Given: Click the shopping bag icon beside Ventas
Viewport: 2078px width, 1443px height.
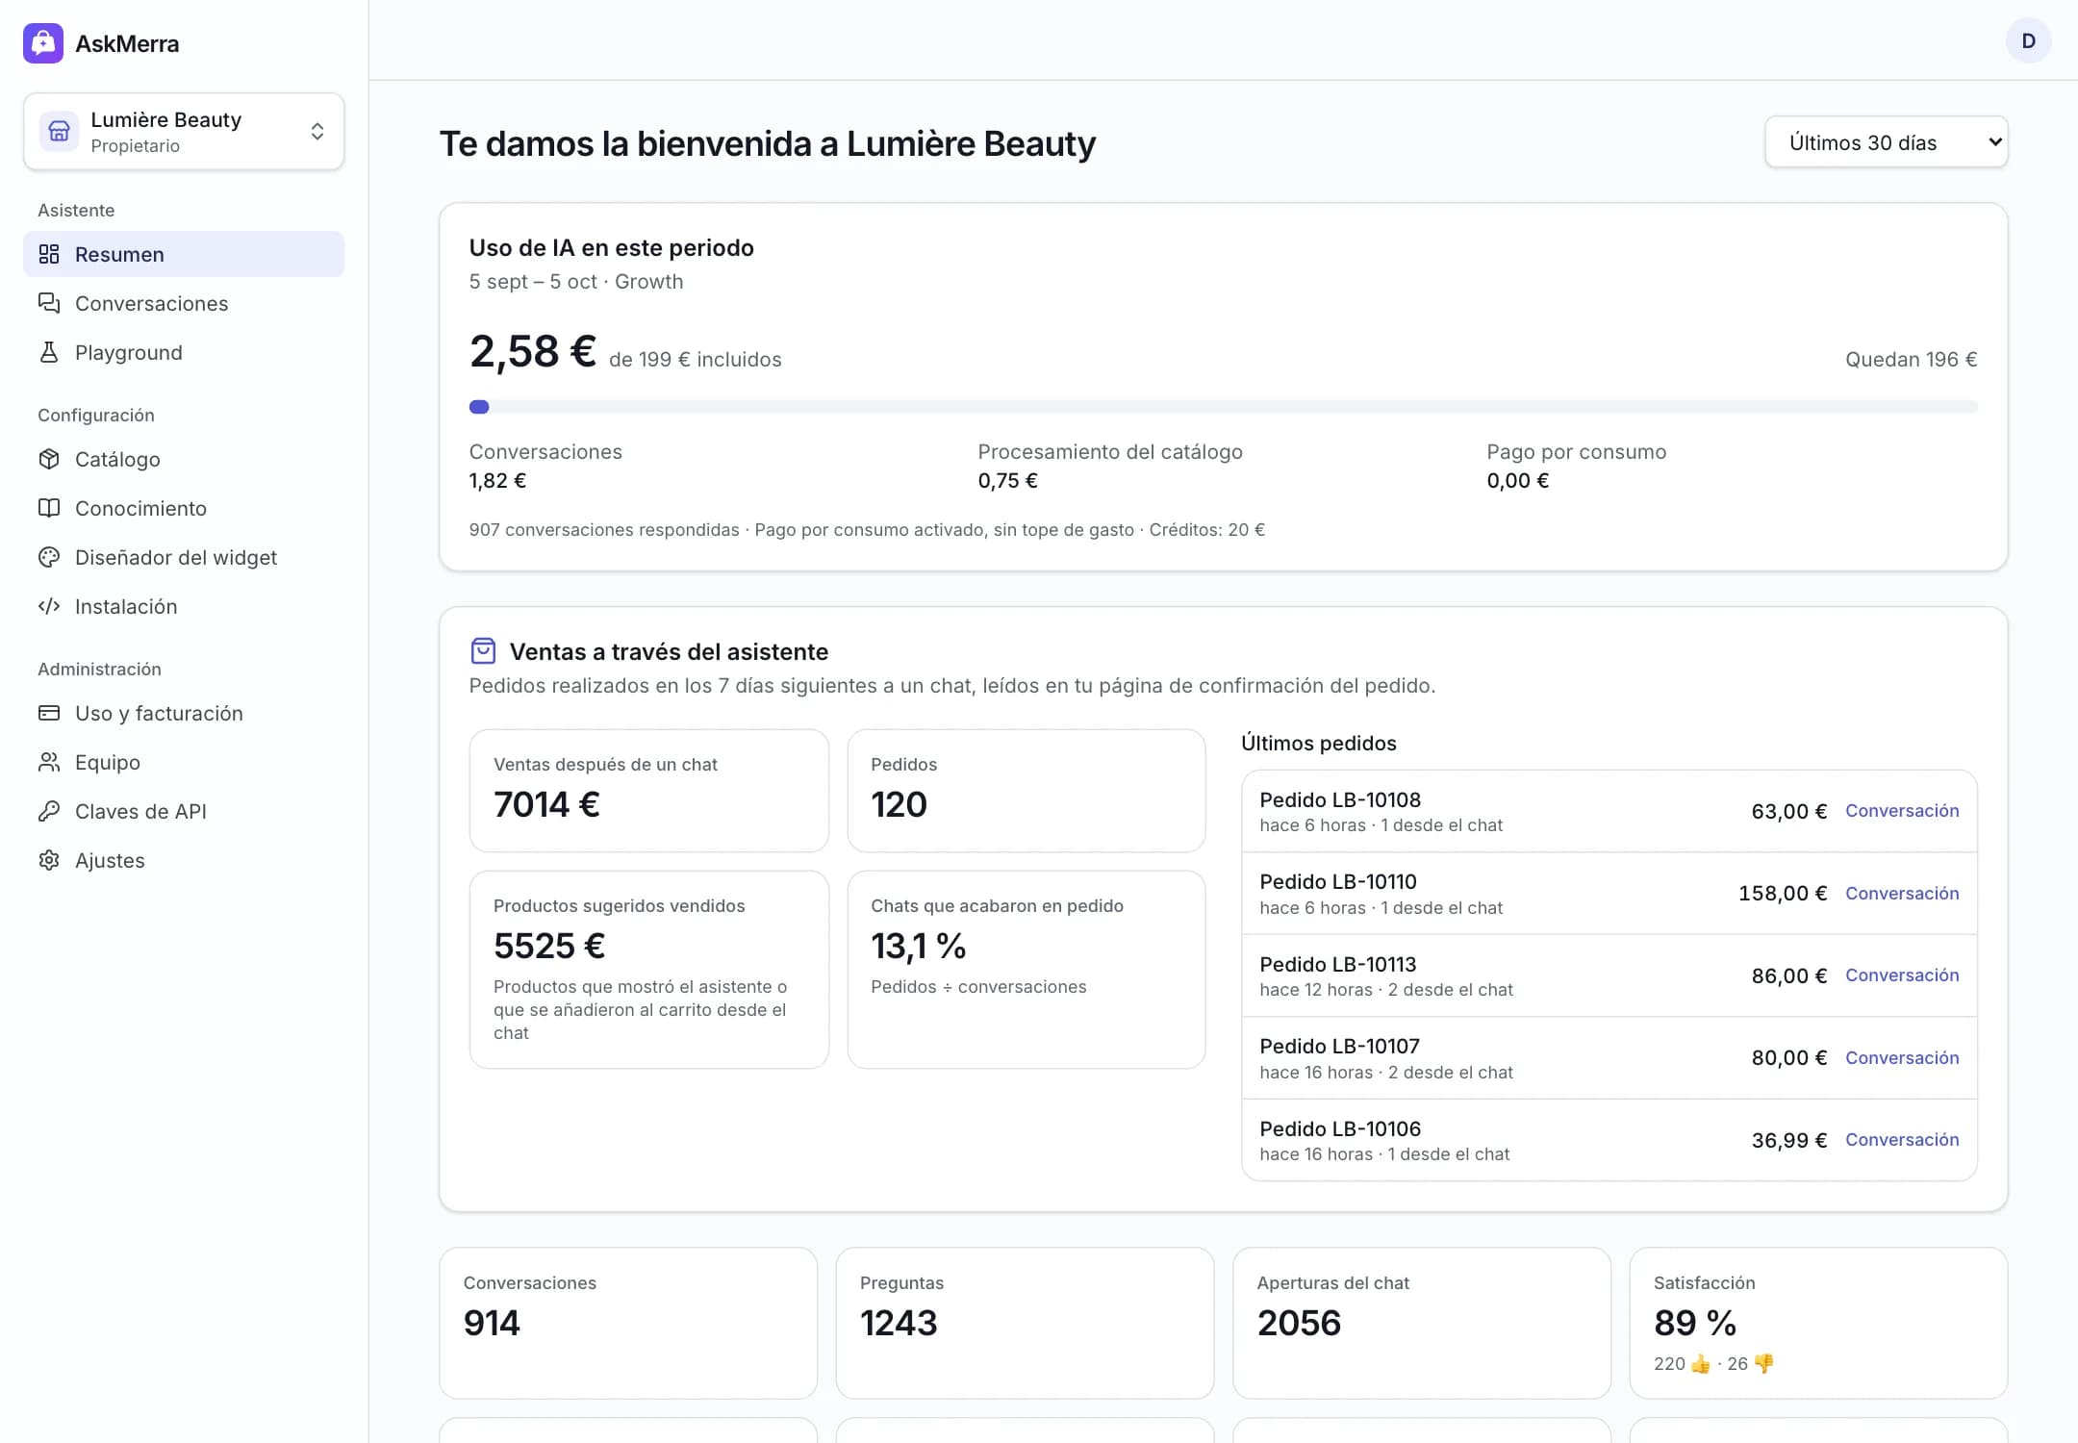Looking at the screenshot, I should 483,651.
